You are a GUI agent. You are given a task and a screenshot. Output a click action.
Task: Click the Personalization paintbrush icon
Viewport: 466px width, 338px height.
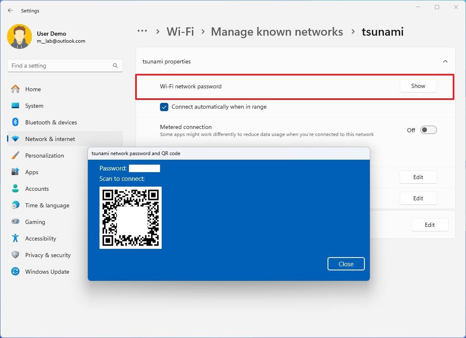(x=15, y=155)
